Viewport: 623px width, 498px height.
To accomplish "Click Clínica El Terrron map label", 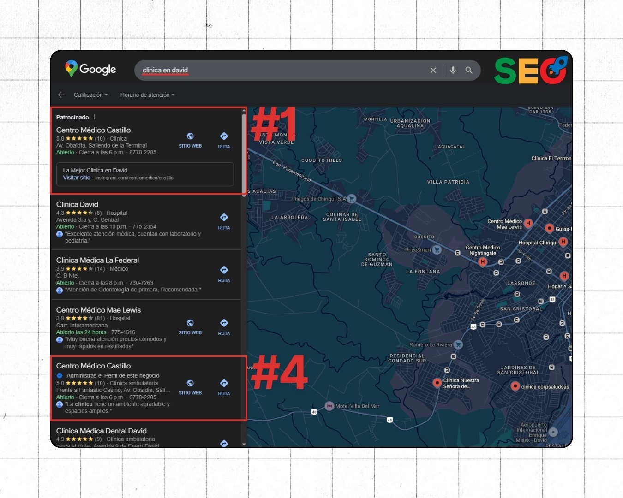I will click(x=551, y=158).
